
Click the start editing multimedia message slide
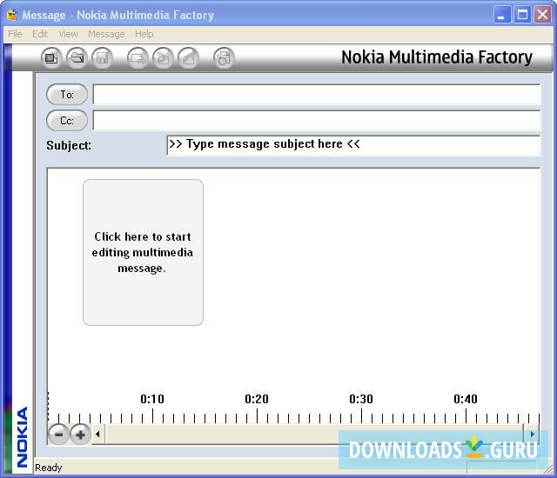pyautogui.click(x=143, y=253)
